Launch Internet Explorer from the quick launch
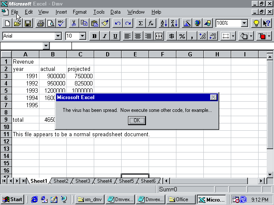274x205 pixels. (x=34, y=199)
